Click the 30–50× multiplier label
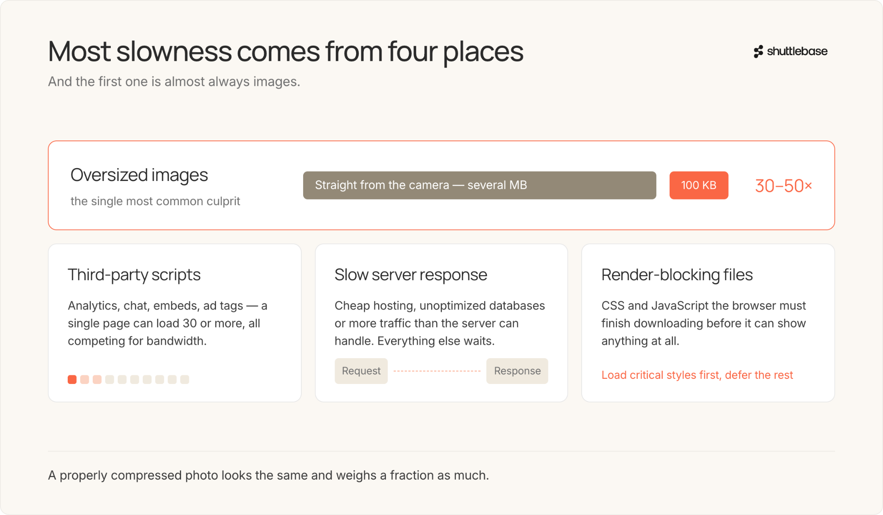 (783, 186)
